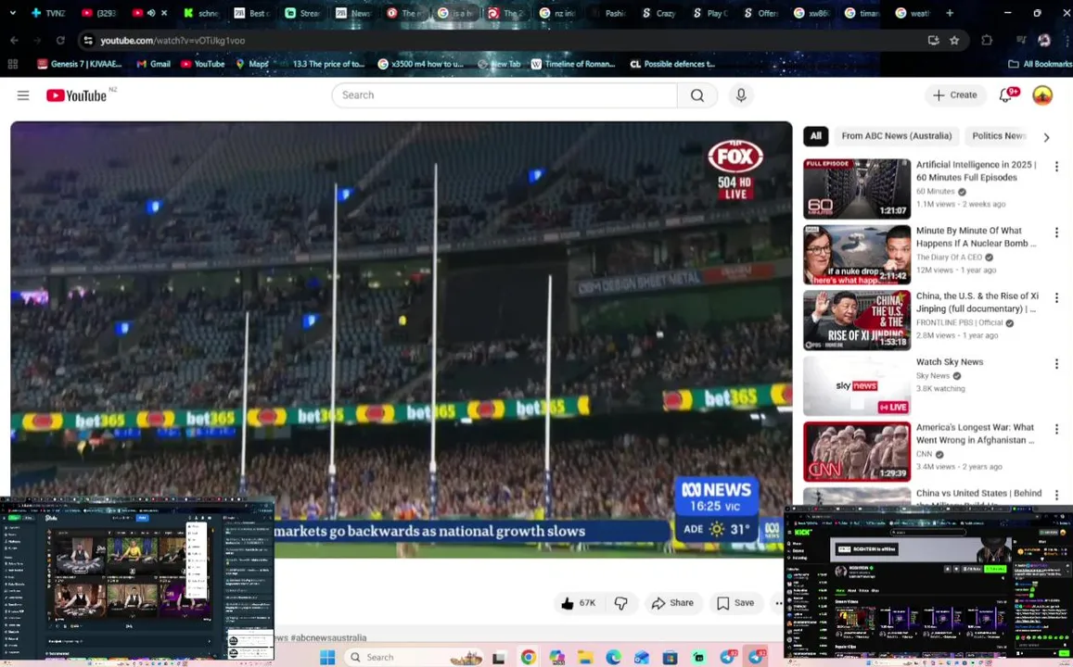Open Copilot icon on the taskbar
The width and height of the screenshot is (1073, 667).
point(556,658)
